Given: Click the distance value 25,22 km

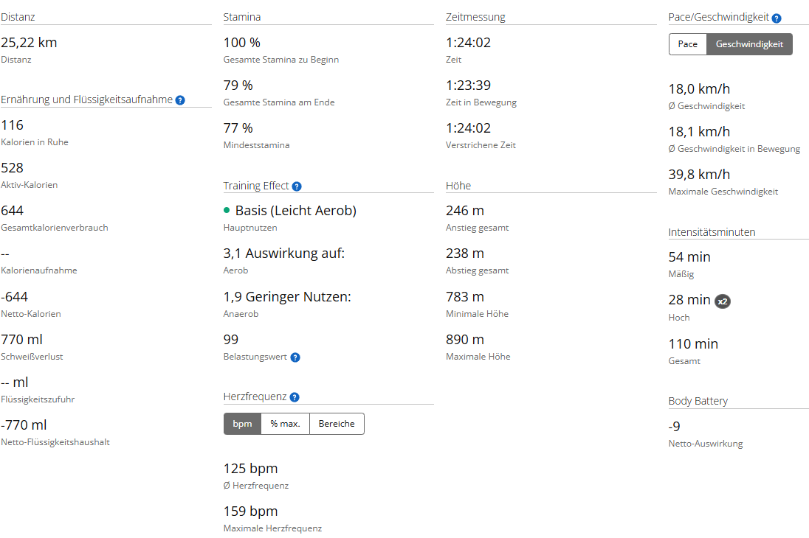Looking at the screenshot, I should (x=29, y=42).
